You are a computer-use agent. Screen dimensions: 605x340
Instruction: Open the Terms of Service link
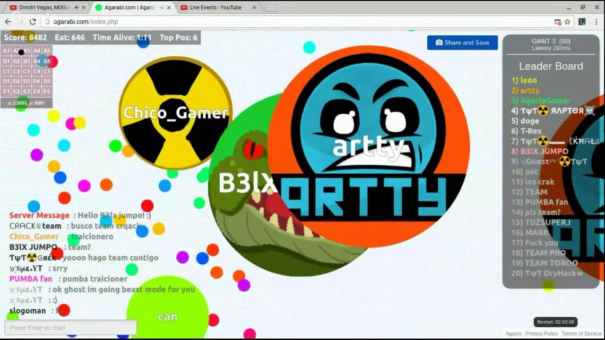(x=582, y=333)
